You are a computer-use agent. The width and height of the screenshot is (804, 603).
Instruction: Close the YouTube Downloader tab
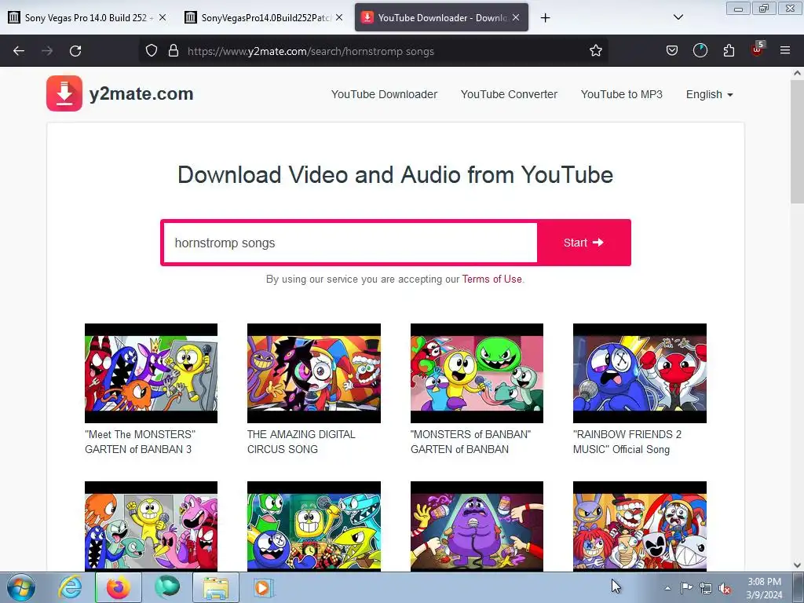click(516, 17)
